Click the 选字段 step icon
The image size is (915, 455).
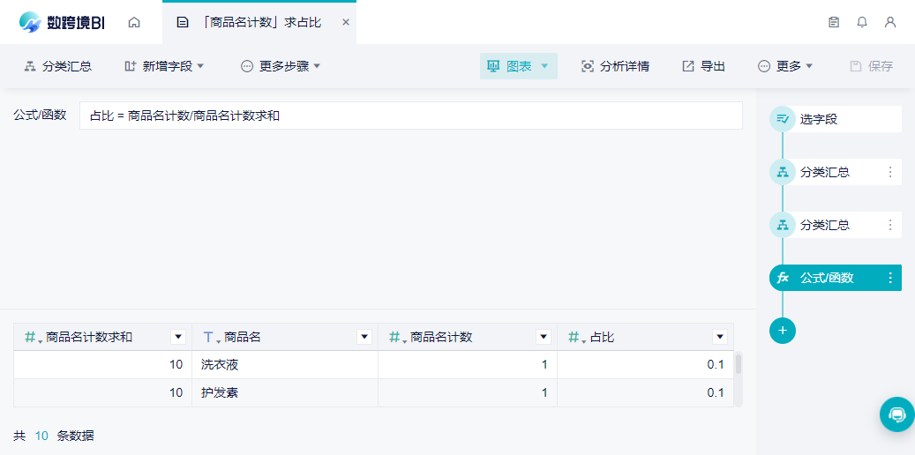(x=783, y=119)
